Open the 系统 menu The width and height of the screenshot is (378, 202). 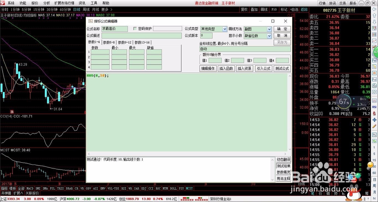tap(11, 3)
